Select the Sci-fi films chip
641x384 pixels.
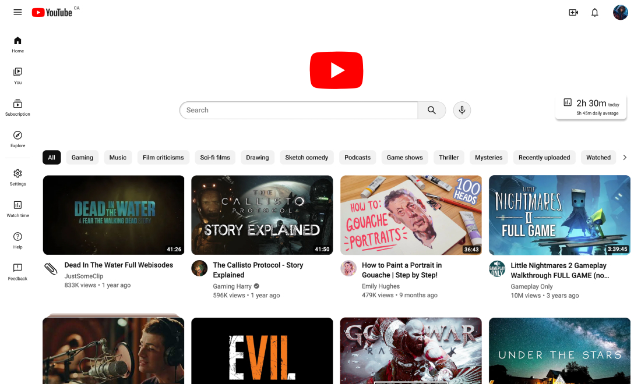pyautogui.click(x=215, y=158)
